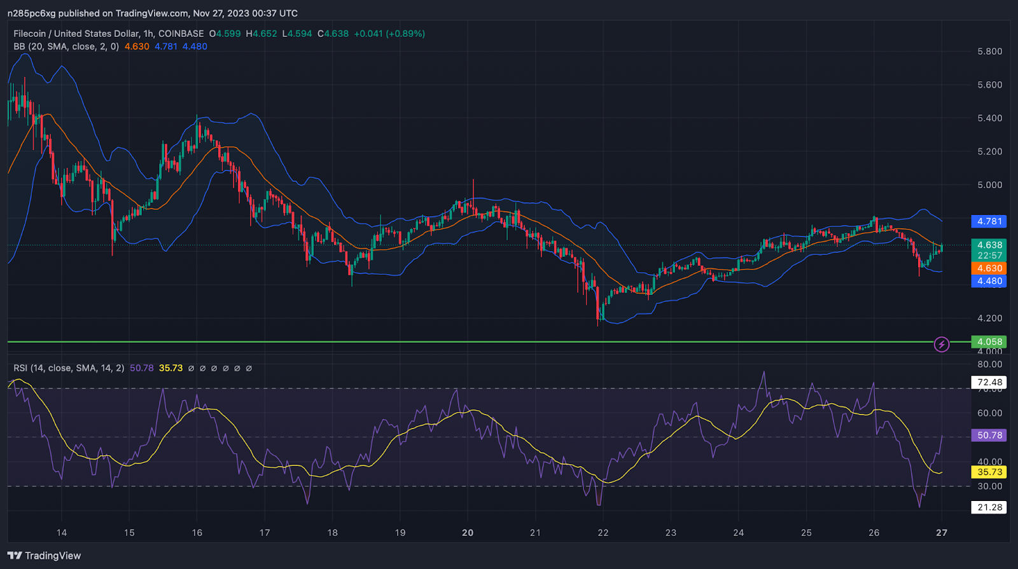Screen dimensions: 1018x569
Task: Select the BB (20, SMA, close, 2, 0) legend
Action: click(66, 46)
